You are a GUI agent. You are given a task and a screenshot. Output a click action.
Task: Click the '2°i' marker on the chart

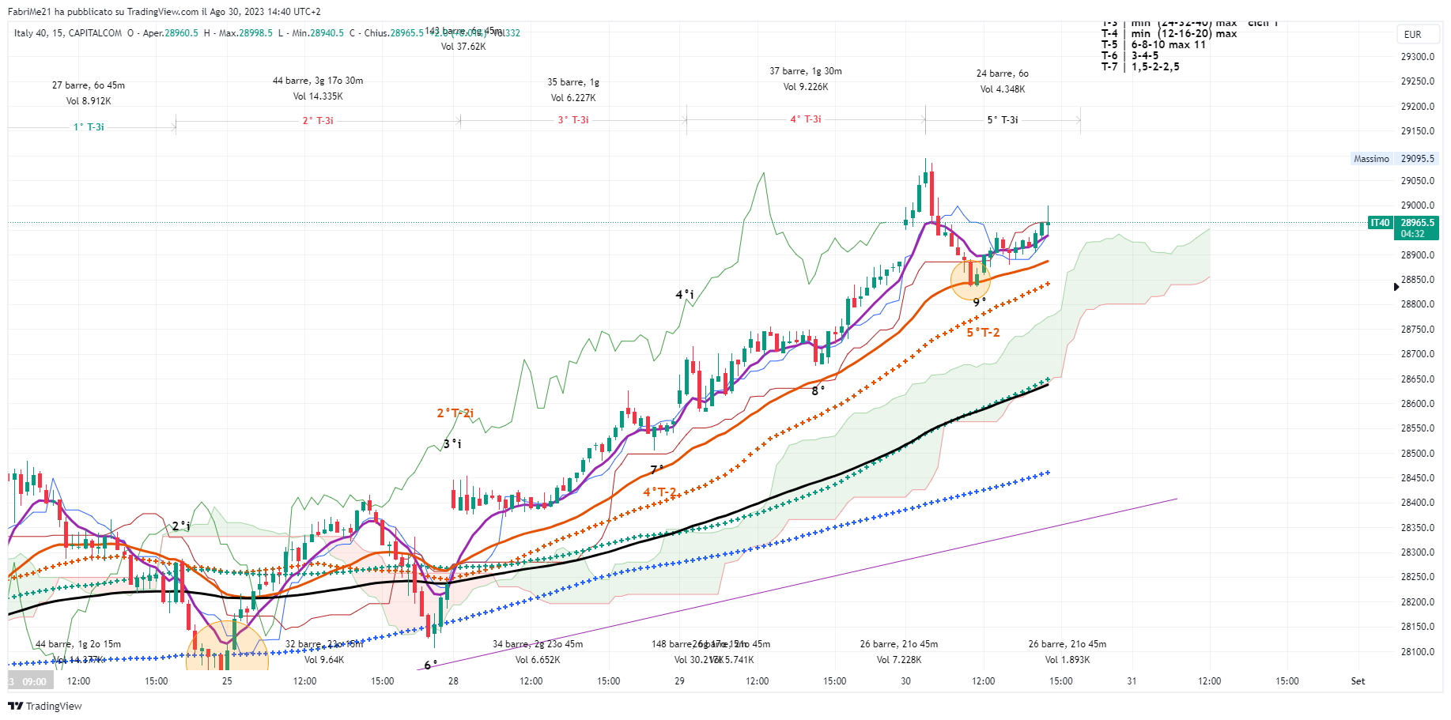pos(181,526)
